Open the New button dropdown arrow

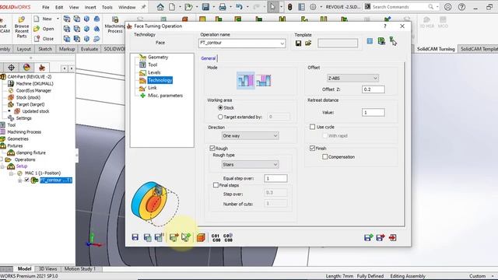tap(58, 19)
